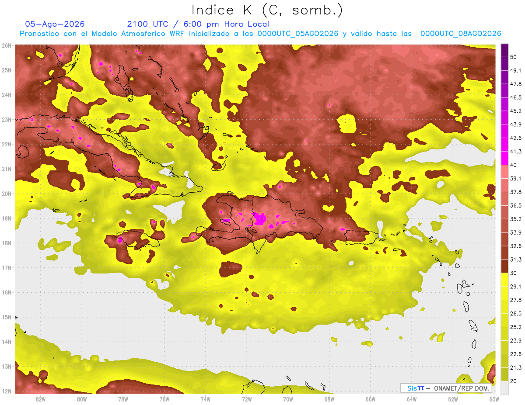The image size is (525, 405).
Task: Click the 'Indice K (C, somb.)' chart title
Action: (x=266, y=10)
